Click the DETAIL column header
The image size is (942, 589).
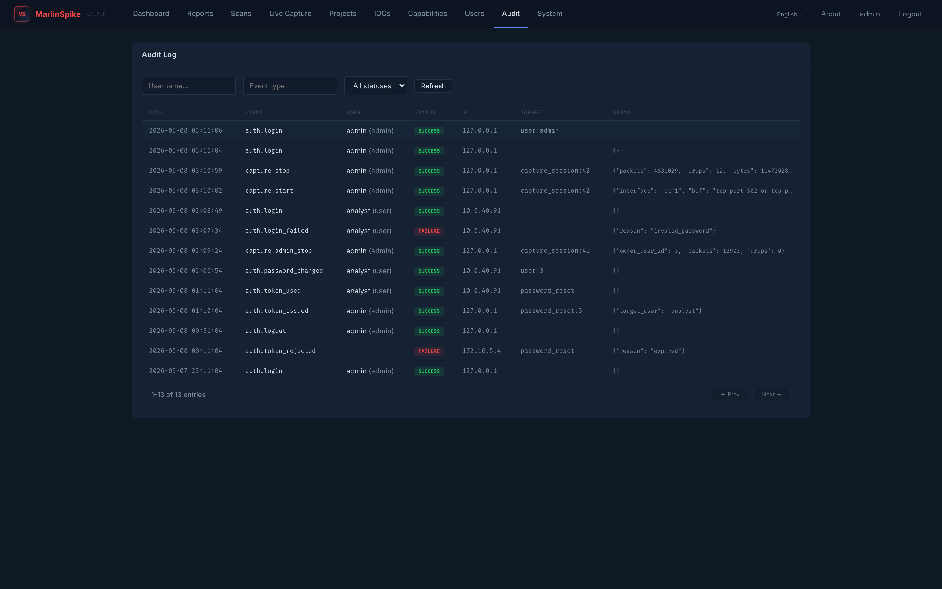pos(622,112)
